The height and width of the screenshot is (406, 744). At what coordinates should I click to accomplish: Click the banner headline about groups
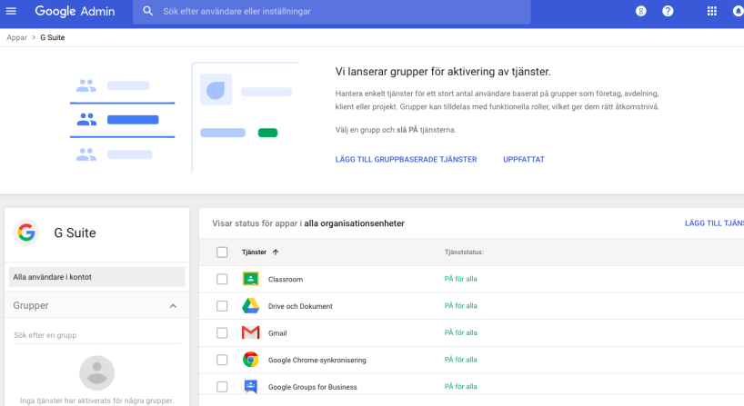click(x=443, y=72)
